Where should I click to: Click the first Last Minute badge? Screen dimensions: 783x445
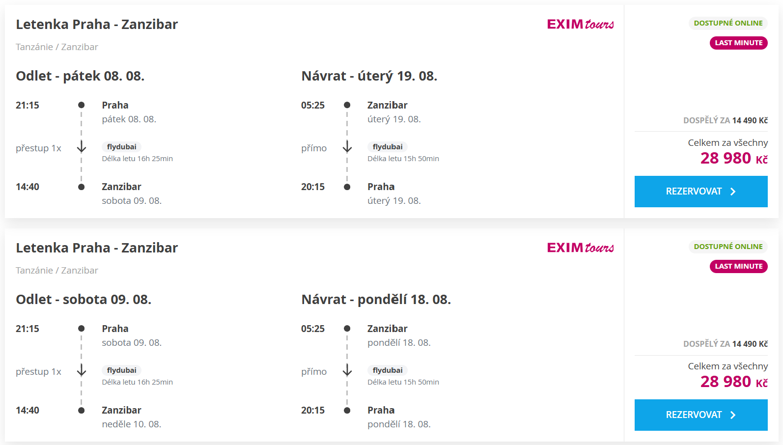coord(739,43)
